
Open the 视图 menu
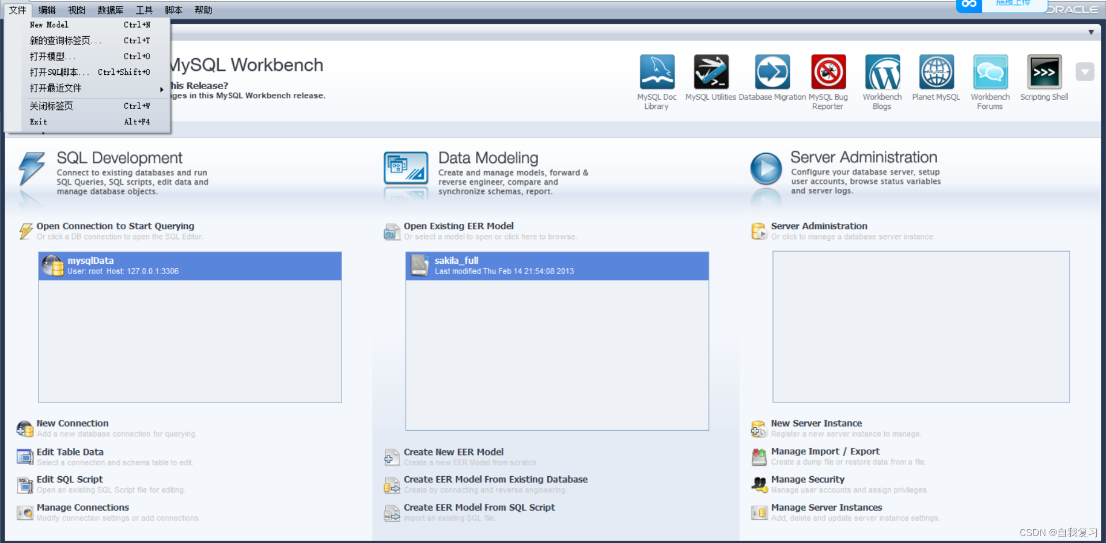tap(77, 10)
